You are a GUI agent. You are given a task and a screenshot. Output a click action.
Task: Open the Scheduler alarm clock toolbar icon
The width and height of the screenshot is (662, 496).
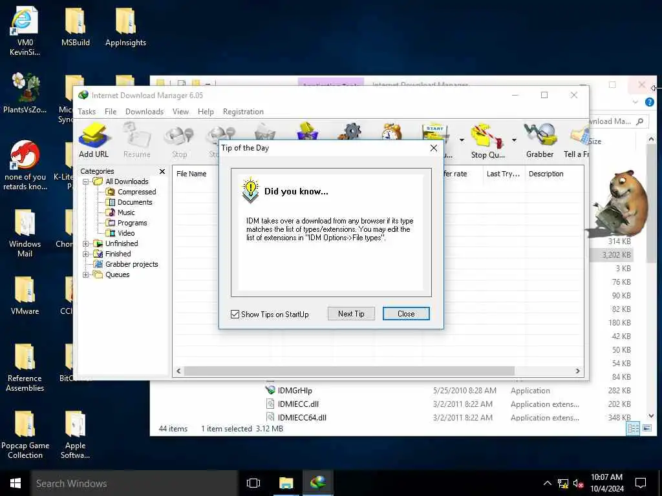point(391,131)
